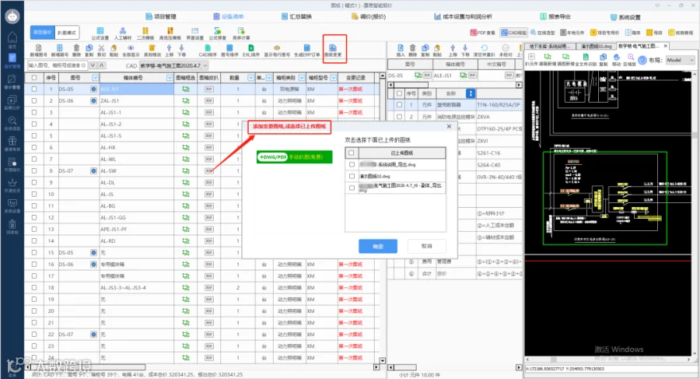
Task: Check the 演?图纸02.dwg file checkbox in dialog
Action: point(352,176)
